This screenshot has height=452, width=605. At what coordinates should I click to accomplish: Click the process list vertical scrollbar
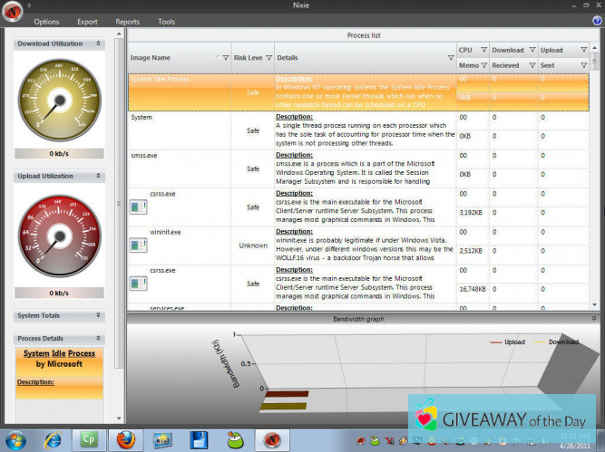(595, 181)
